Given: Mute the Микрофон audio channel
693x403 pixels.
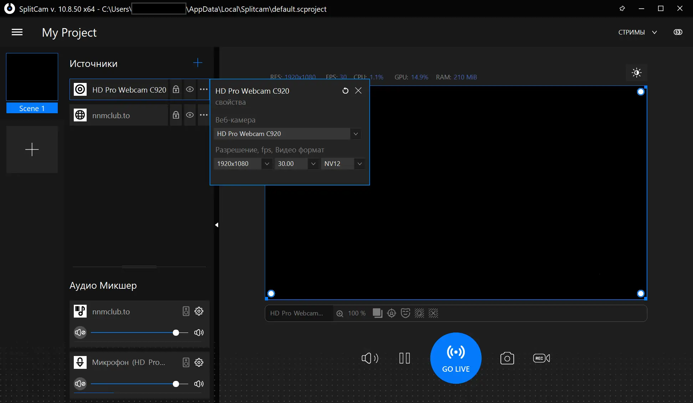Looking at the screenshot, I should pos(80,384).
